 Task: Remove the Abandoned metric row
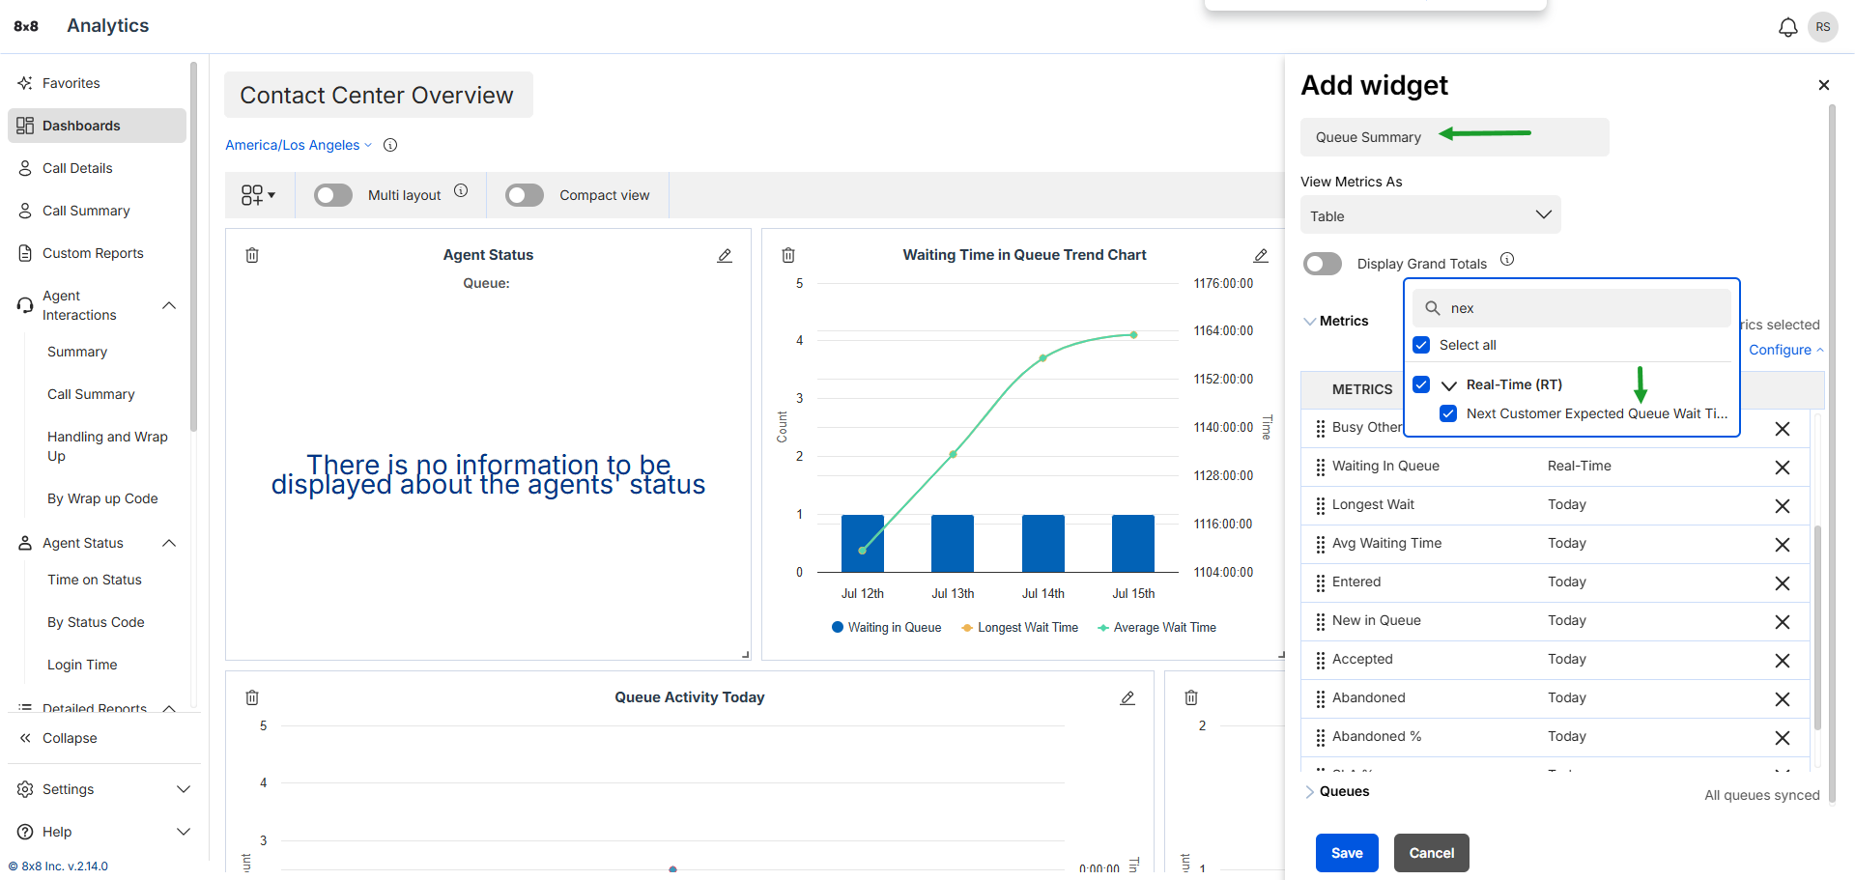click(x=1783, y=699)
